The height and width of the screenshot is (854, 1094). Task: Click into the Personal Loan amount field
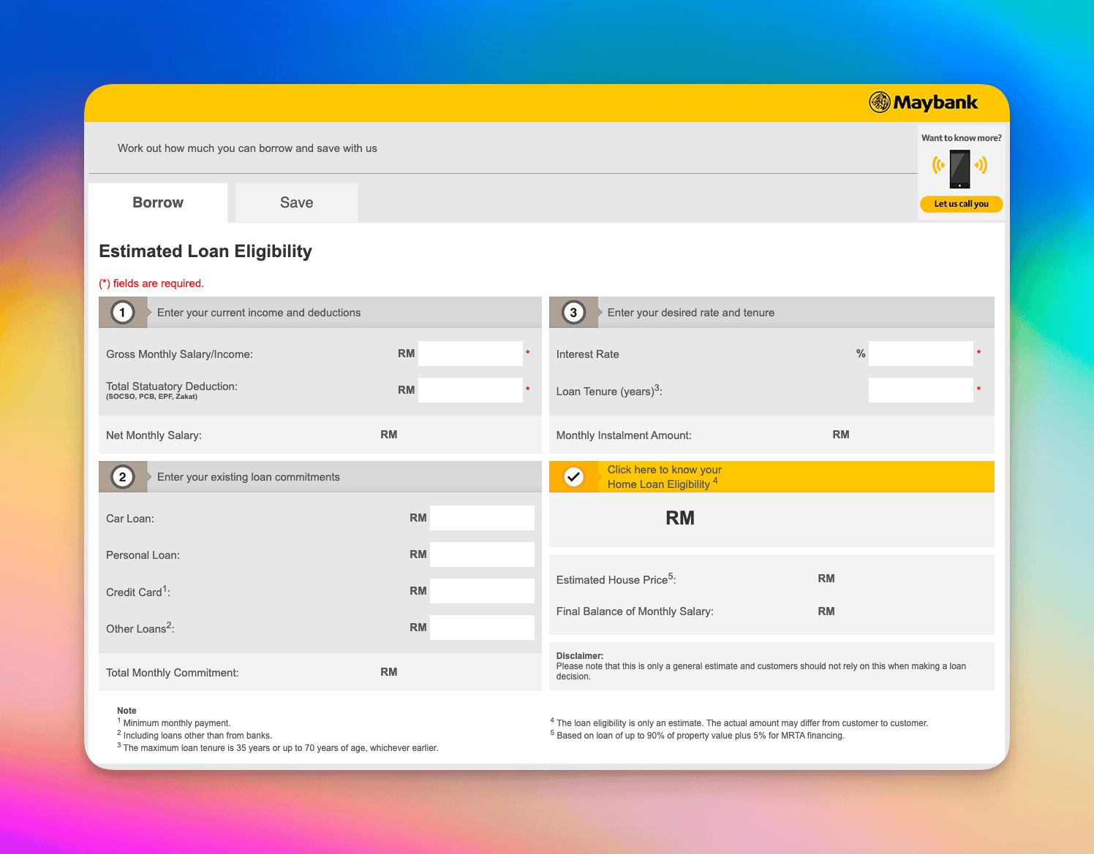pyautogui.click(x=482, y=554)
